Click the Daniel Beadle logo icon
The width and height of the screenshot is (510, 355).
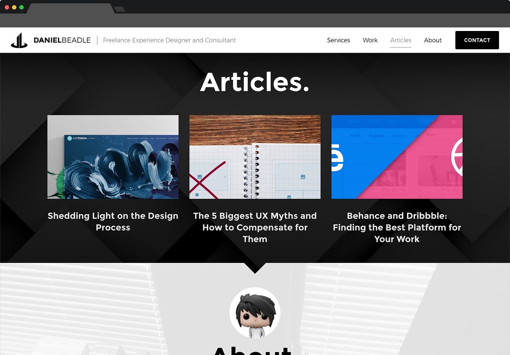tap(19, 40)
